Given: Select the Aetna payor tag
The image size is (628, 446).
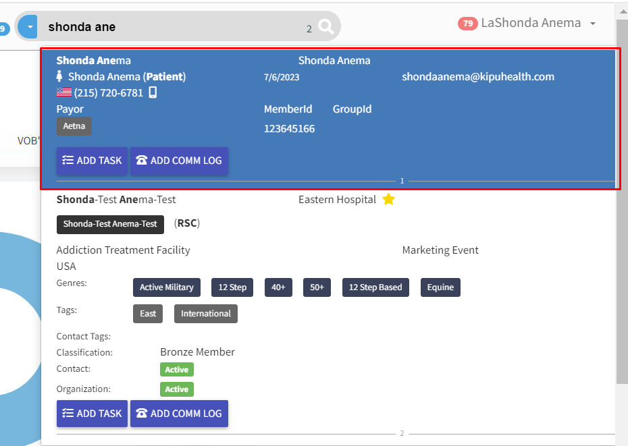Looking at the screenshot, I should 74,126.
